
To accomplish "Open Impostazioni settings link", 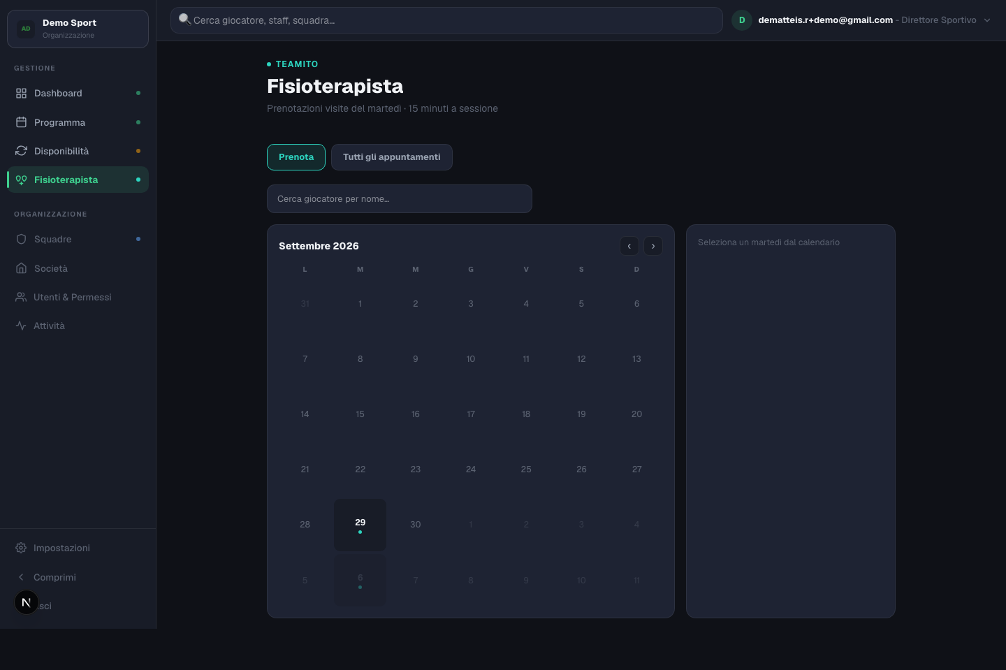I will (x=78, y=548).
